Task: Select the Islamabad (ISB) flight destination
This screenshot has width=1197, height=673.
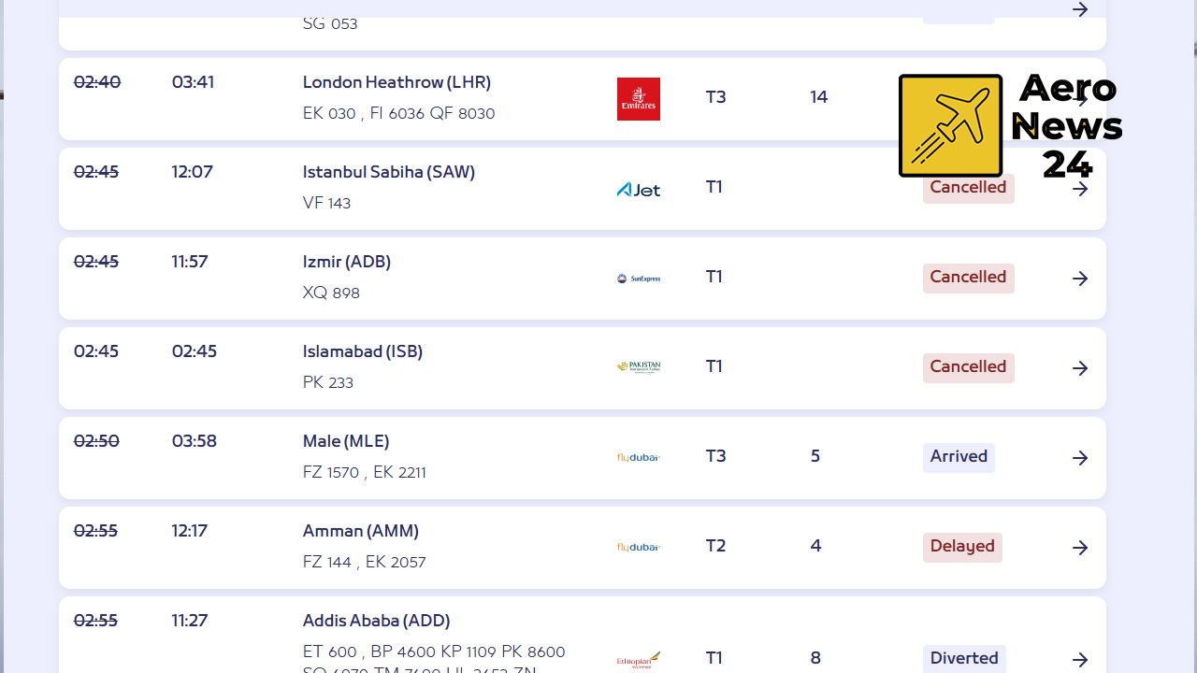Action: click(363, 351)
